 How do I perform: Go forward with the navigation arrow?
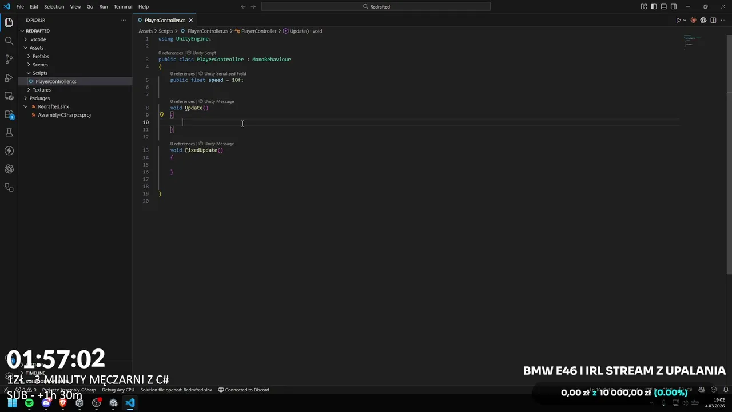pyautogui.click(x=253, y=6)
